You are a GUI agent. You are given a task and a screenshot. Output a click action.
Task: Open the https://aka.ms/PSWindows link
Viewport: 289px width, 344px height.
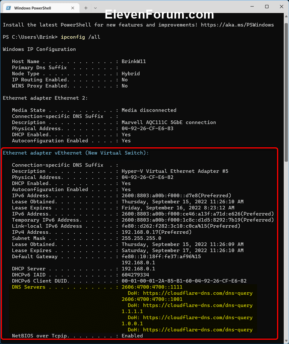click(x=237, y=25)
